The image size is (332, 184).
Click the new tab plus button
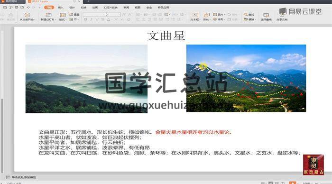[88, 1]
